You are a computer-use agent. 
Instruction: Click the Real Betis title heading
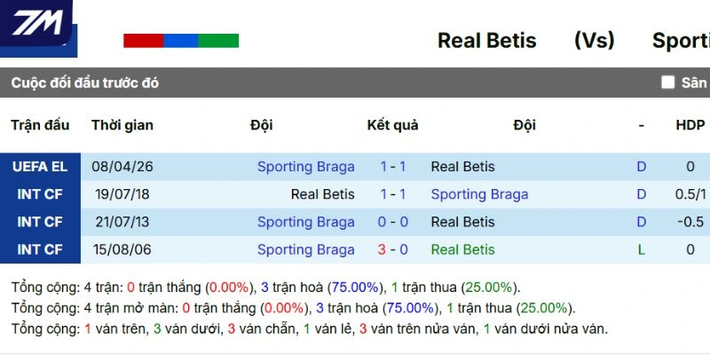tap(486, 41)
